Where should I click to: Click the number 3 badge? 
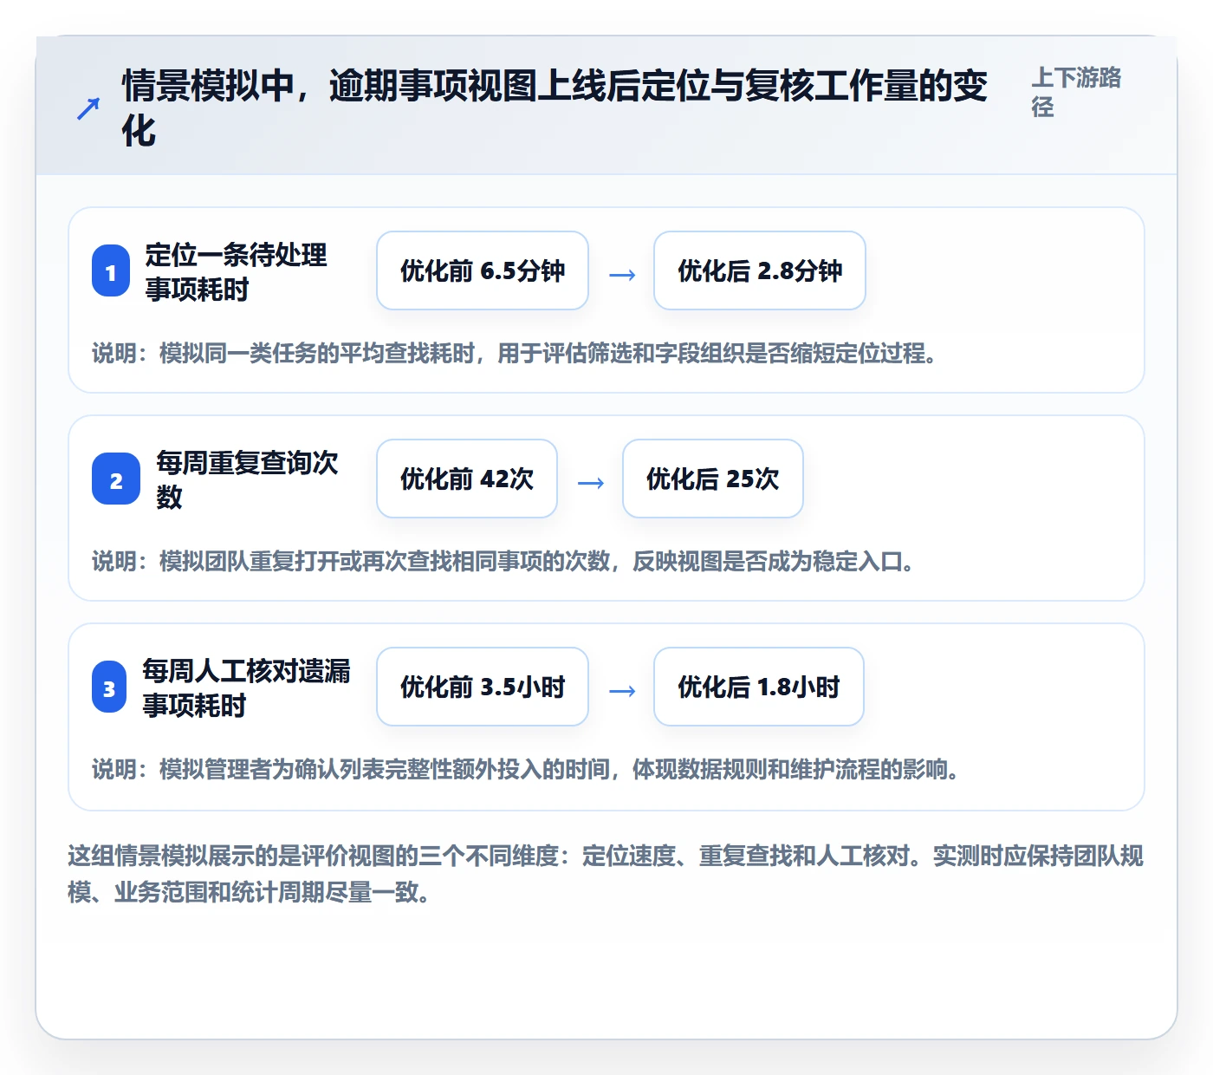pyautogui.click(x=109, y=687)
